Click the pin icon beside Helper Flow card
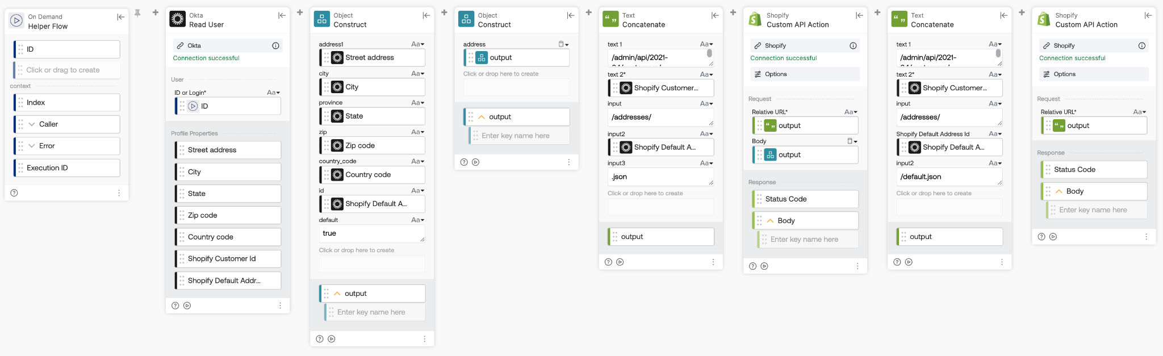This screenshot has height=356, width=1163. (137, 12)
